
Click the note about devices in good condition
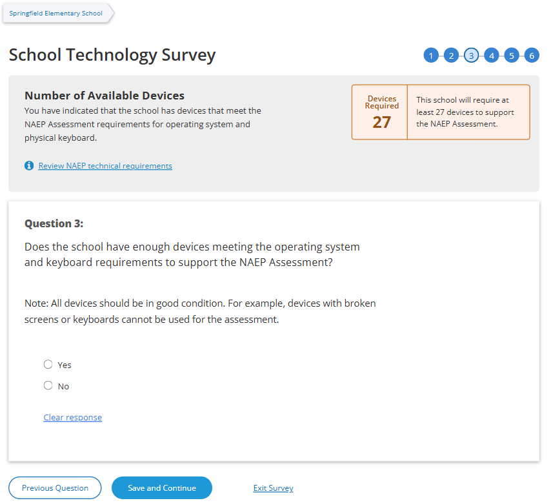coord(200,311)
